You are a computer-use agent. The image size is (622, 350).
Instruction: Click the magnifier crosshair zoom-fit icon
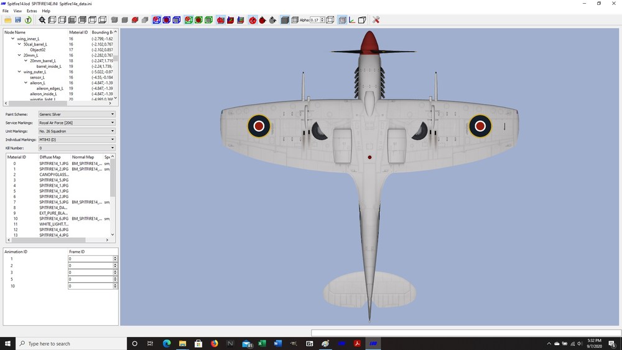pos(42,20)
